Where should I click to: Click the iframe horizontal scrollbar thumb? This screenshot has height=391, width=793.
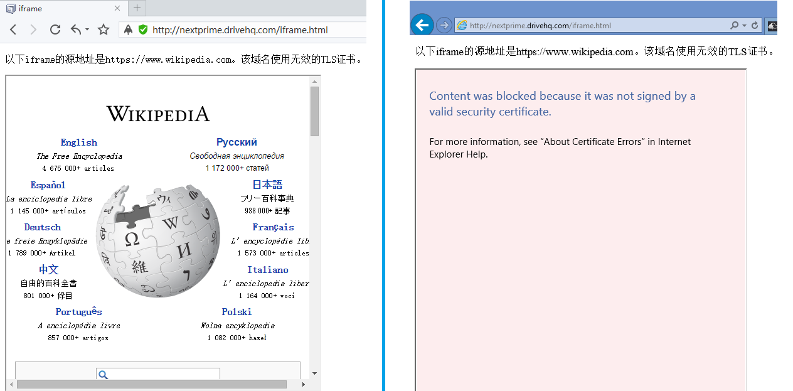pos(152,384)
